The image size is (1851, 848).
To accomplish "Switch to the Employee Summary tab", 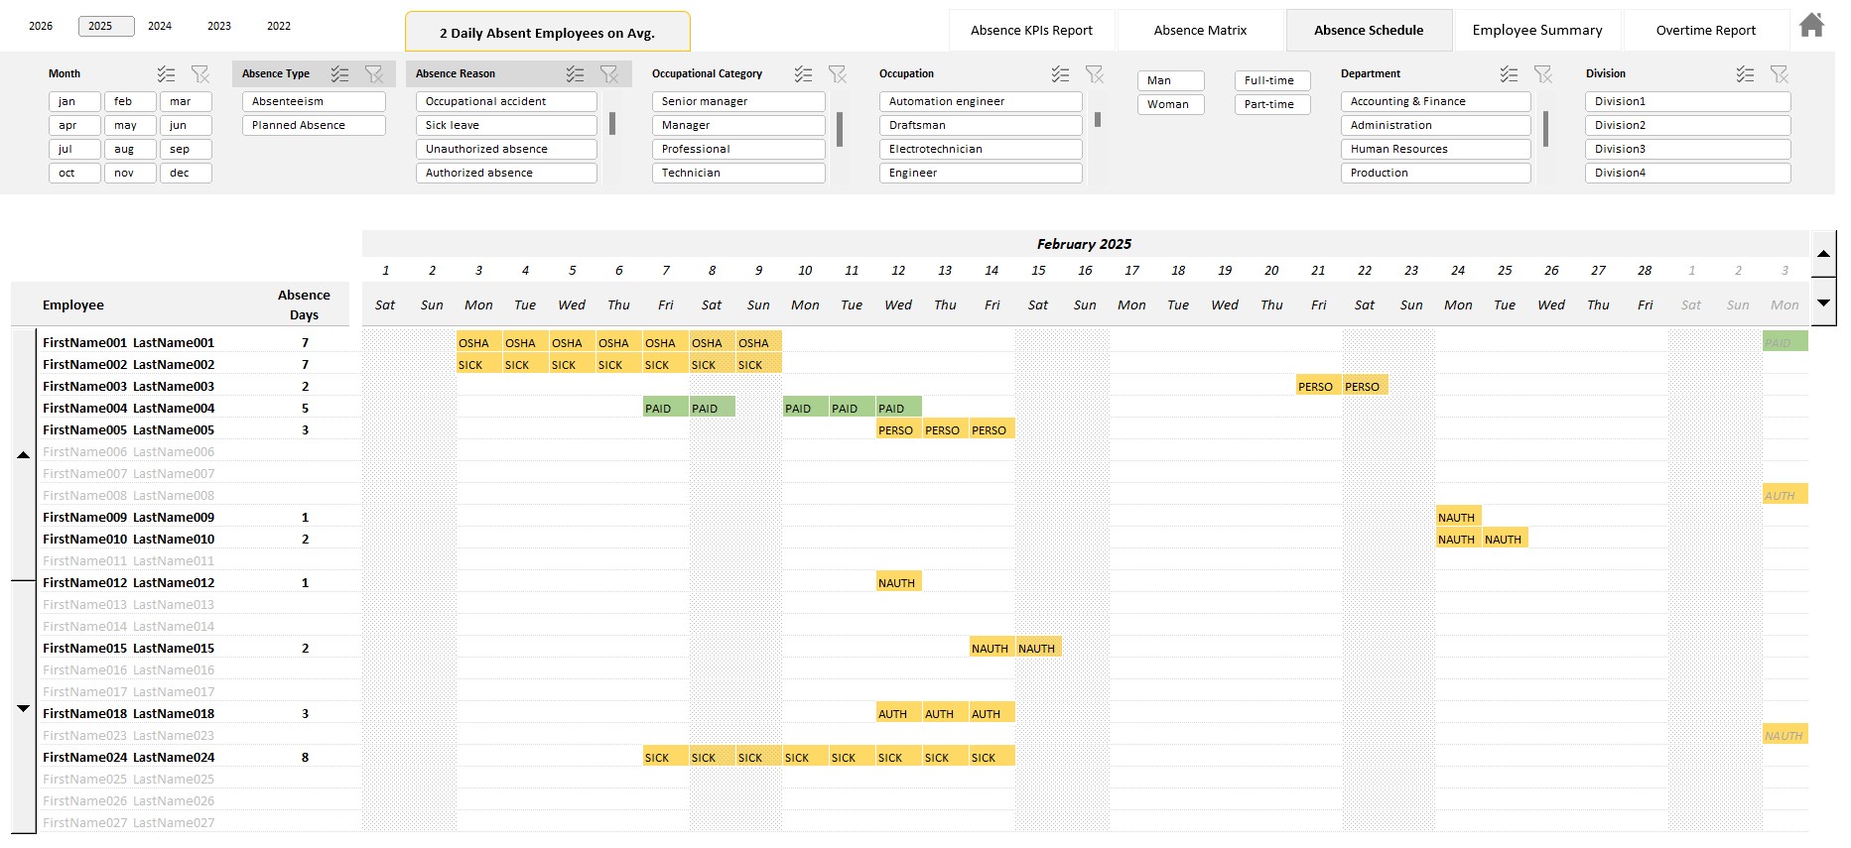I will click(1536, 31).
